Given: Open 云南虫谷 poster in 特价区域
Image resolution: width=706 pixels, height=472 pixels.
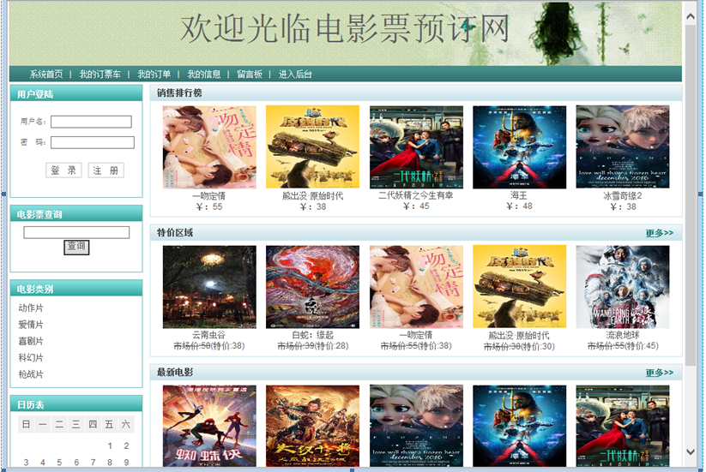Looking at the screenshot, I should pyautogui.click(x=209, y=287).
